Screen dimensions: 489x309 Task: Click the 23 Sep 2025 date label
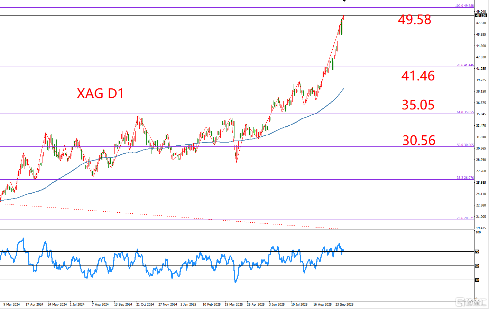coord(344,305)
